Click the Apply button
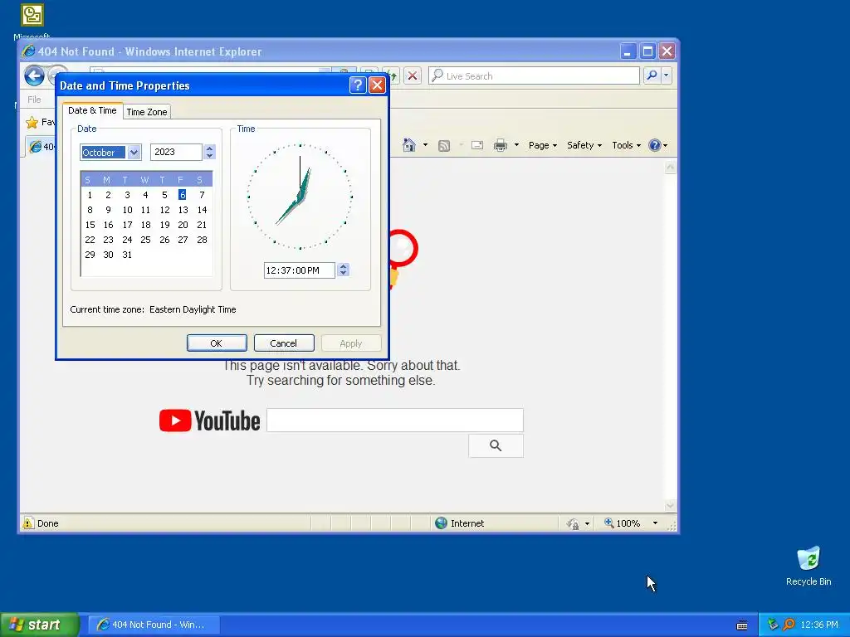This screenshot has width=850, height=637. [x=351, y=343]
